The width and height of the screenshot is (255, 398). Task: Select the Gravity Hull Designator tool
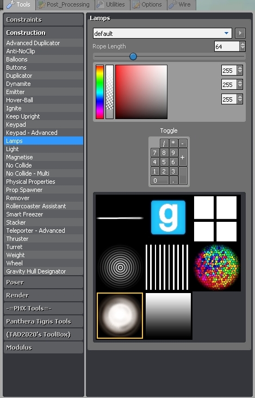coord(43,271)
